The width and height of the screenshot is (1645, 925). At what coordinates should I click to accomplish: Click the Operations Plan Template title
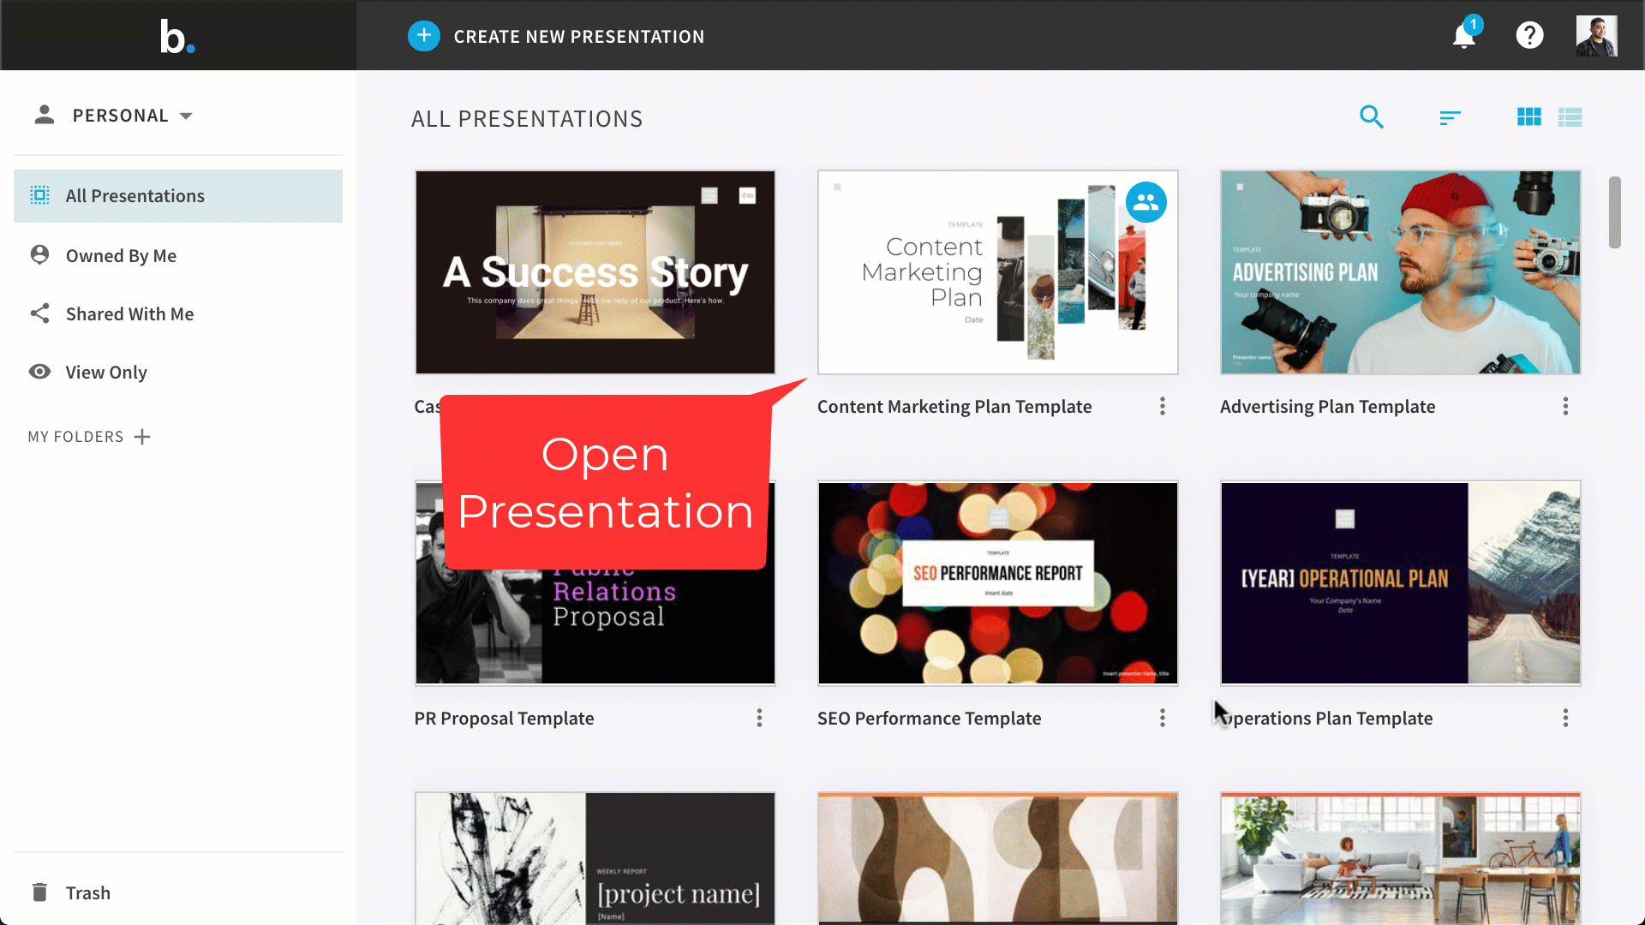pyautogui.click(x=1326, y=719)
